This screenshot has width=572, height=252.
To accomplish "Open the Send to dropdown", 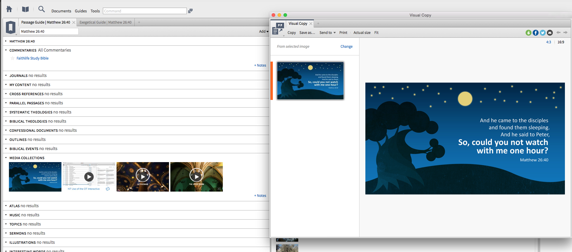I will tap(328, 33).
